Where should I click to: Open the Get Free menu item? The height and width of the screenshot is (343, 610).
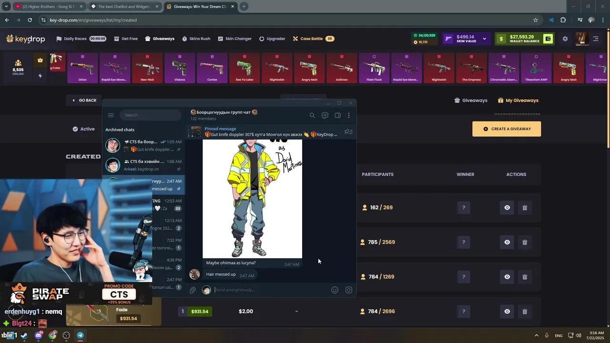(126, 39)
